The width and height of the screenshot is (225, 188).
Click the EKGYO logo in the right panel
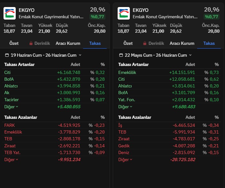tap(123, 13)
